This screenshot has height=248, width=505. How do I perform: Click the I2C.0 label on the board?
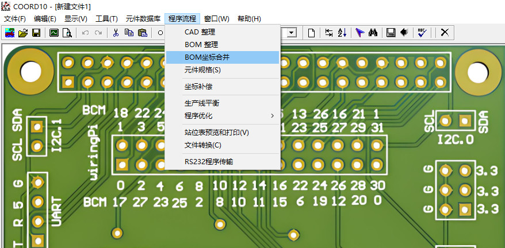[x=456, y=139]
